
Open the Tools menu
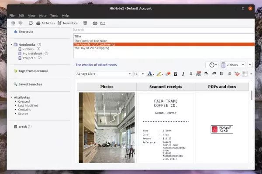coord(54,16)
